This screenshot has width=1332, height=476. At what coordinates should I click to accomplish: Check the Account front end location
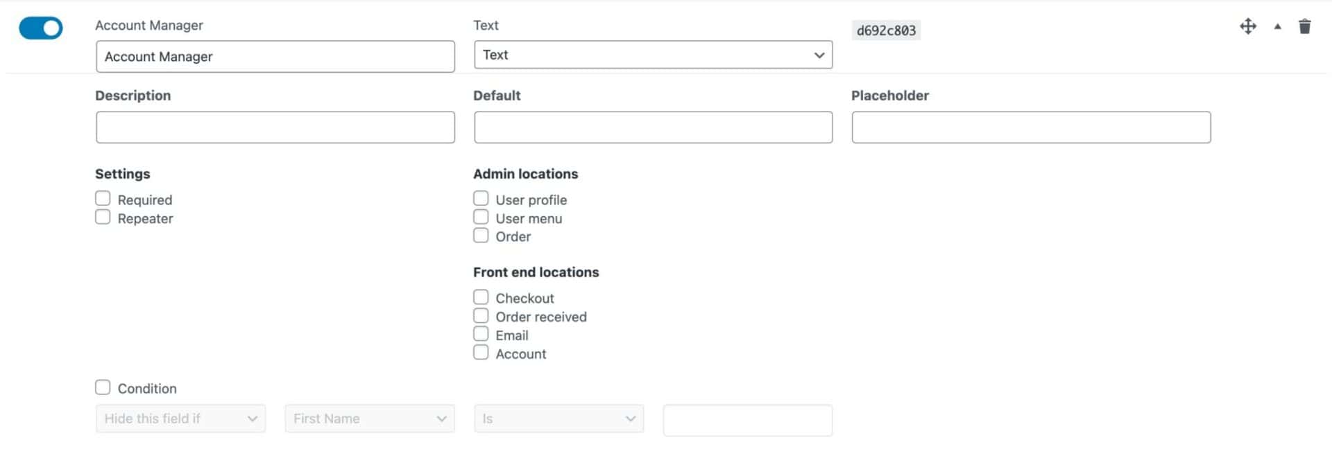[x=481, y=353]
